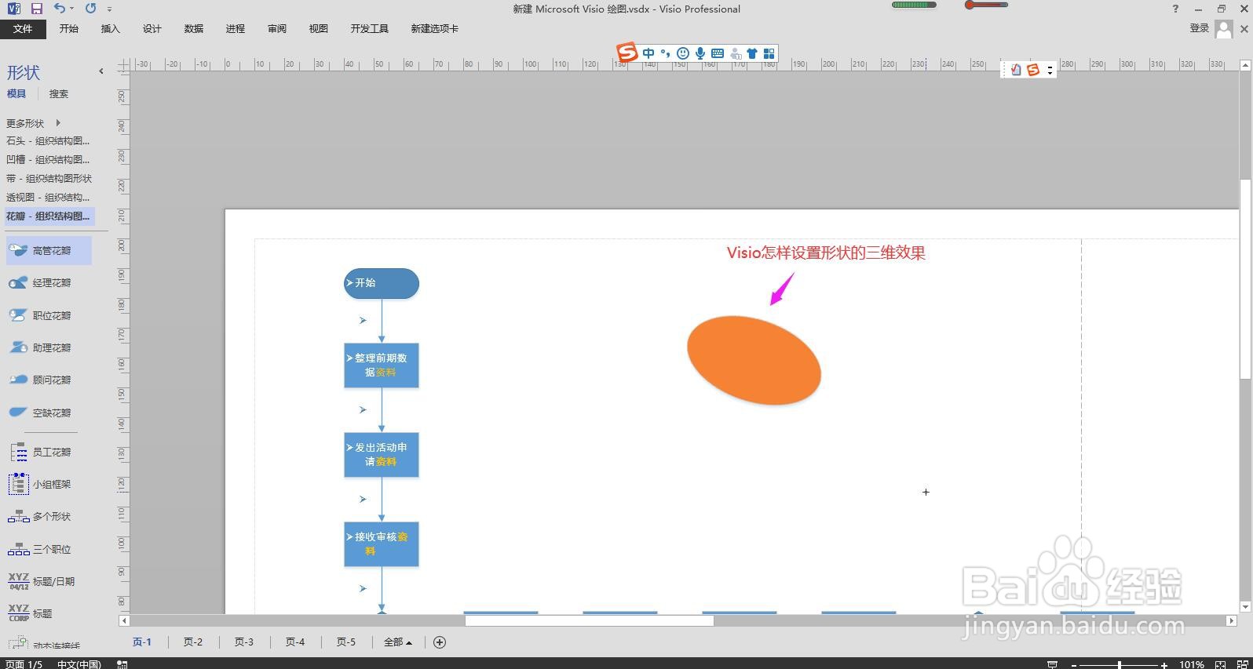1253x669 pixels.
Task: Select the 发出活动申请资料 process box
Action: coord(382,455)
